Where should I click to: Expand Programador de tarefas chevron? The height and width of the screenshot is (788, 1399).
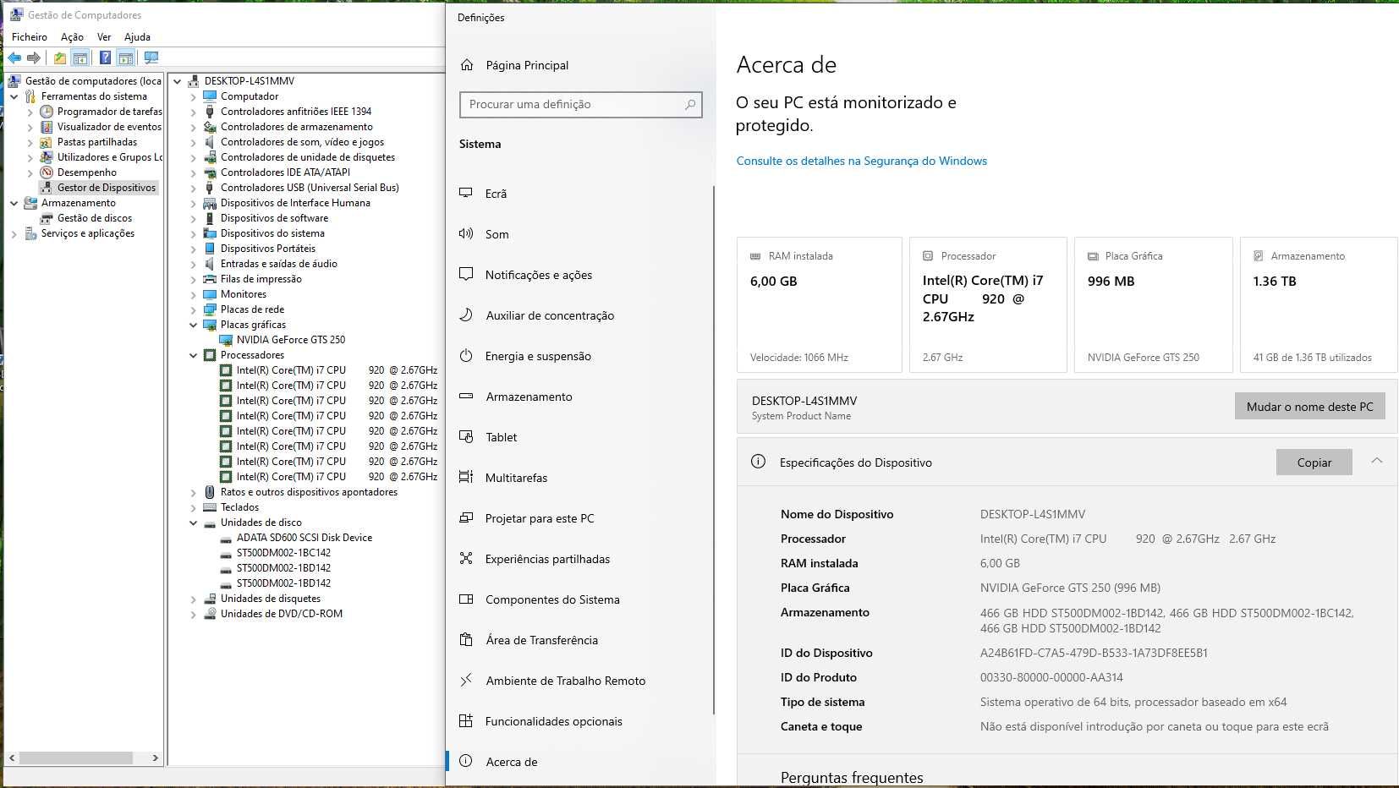point(30,112)
